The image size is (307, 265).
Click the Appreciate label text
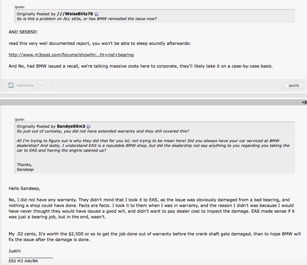click(x=25, y=86)
